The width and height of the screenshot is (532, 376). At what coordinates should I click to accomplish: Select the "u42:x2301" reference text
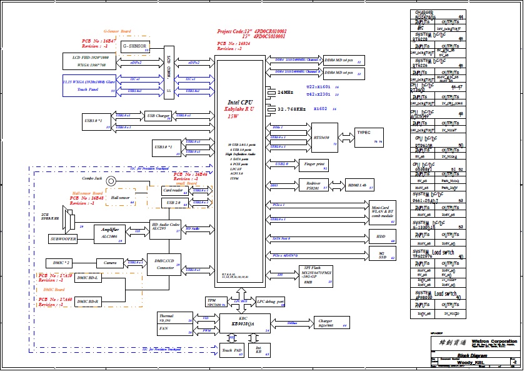coord(318,94)
